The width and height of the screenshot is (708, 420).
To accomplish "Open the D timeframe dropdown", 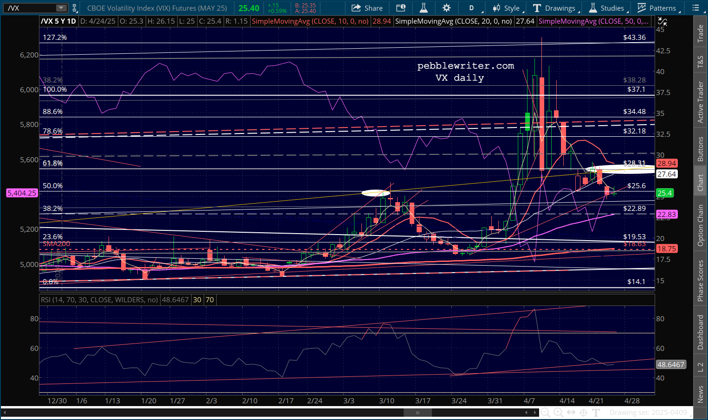I will coord(472,8).
